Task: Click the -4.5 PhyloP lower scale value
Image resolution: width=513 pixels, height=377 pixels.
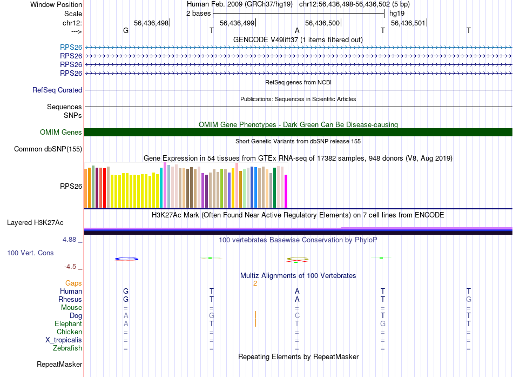Action: [x=70, y=267]
